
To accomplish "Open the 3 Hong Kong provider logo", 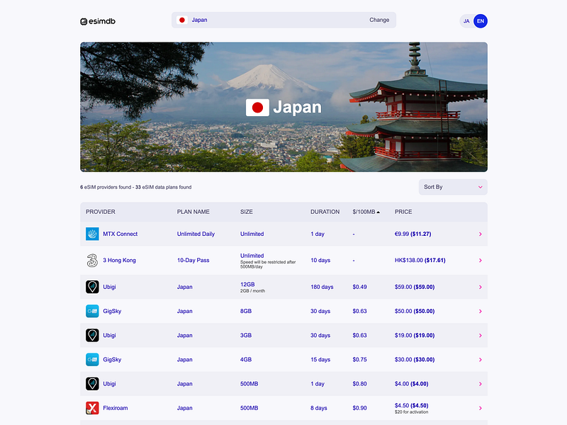I will tap(92, 260).
